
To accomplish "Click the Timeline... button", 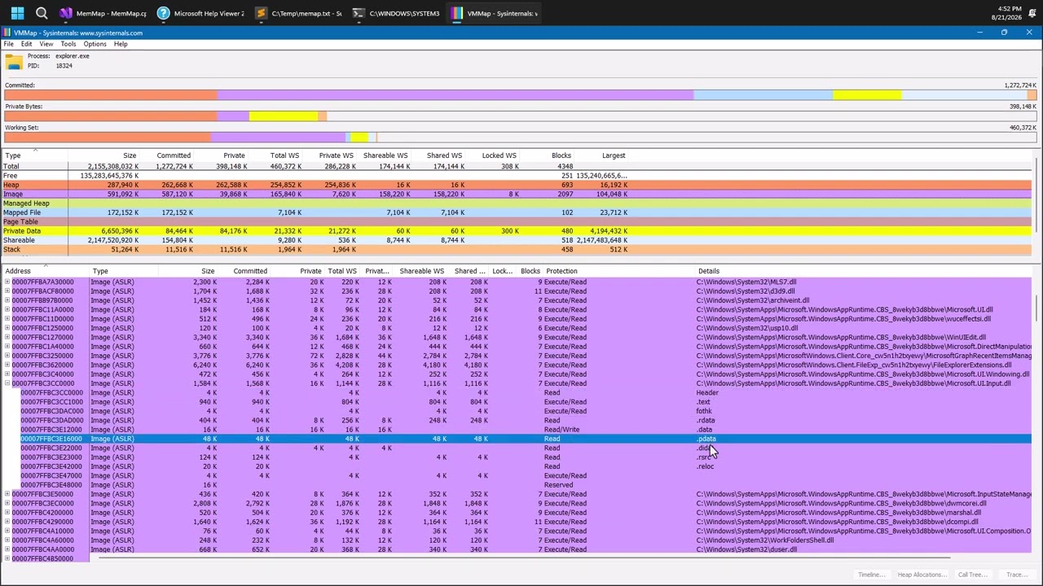I will (x=871, y=575).
